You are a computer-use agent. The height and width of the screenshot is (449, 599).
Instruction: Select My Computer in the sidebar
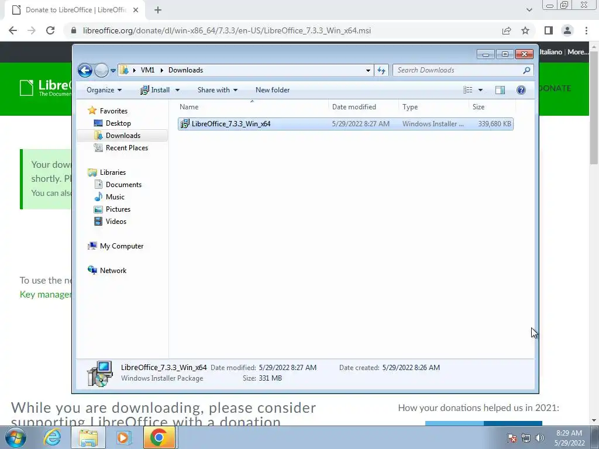point(116,246)
